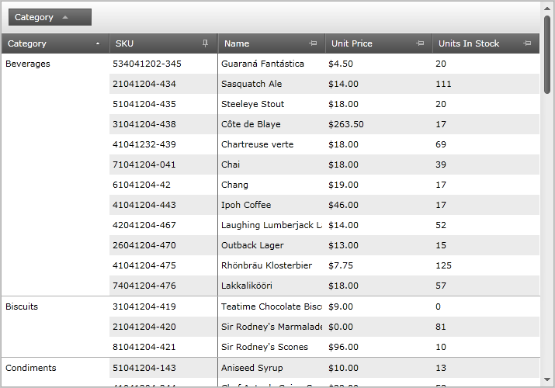Select stock value 125 for Rhönbräu Klosterbier
This screenshot has height=388, width=555.
tap(444, 265)
